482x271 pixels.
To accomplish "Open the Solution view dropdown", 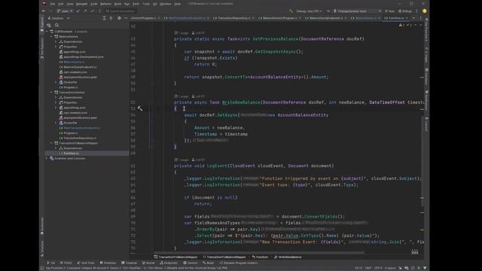I will (x=59, y=18).
